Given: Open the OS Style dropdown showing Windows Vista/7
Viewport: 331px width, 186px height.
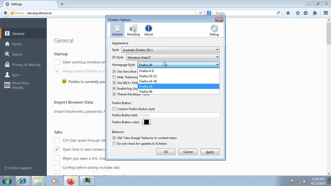Looking at the screenshot, I should click(x=173, y=57).
